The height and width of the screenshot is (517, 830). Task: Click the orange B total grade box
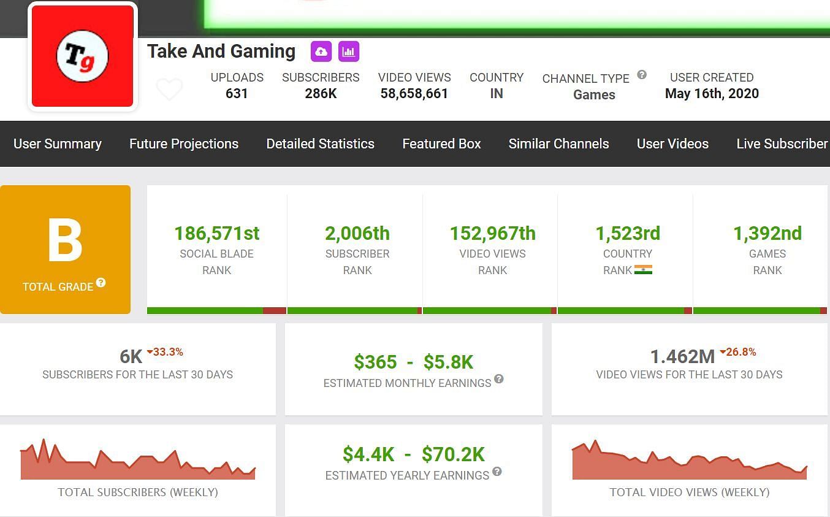[65, 250]
